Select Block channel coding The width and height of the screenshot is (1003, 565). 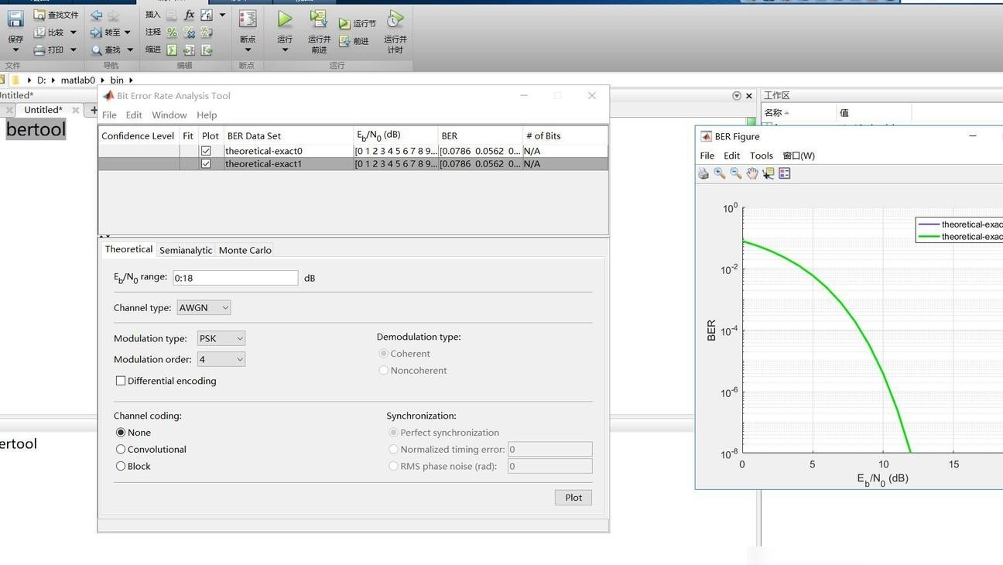point(121,467)
